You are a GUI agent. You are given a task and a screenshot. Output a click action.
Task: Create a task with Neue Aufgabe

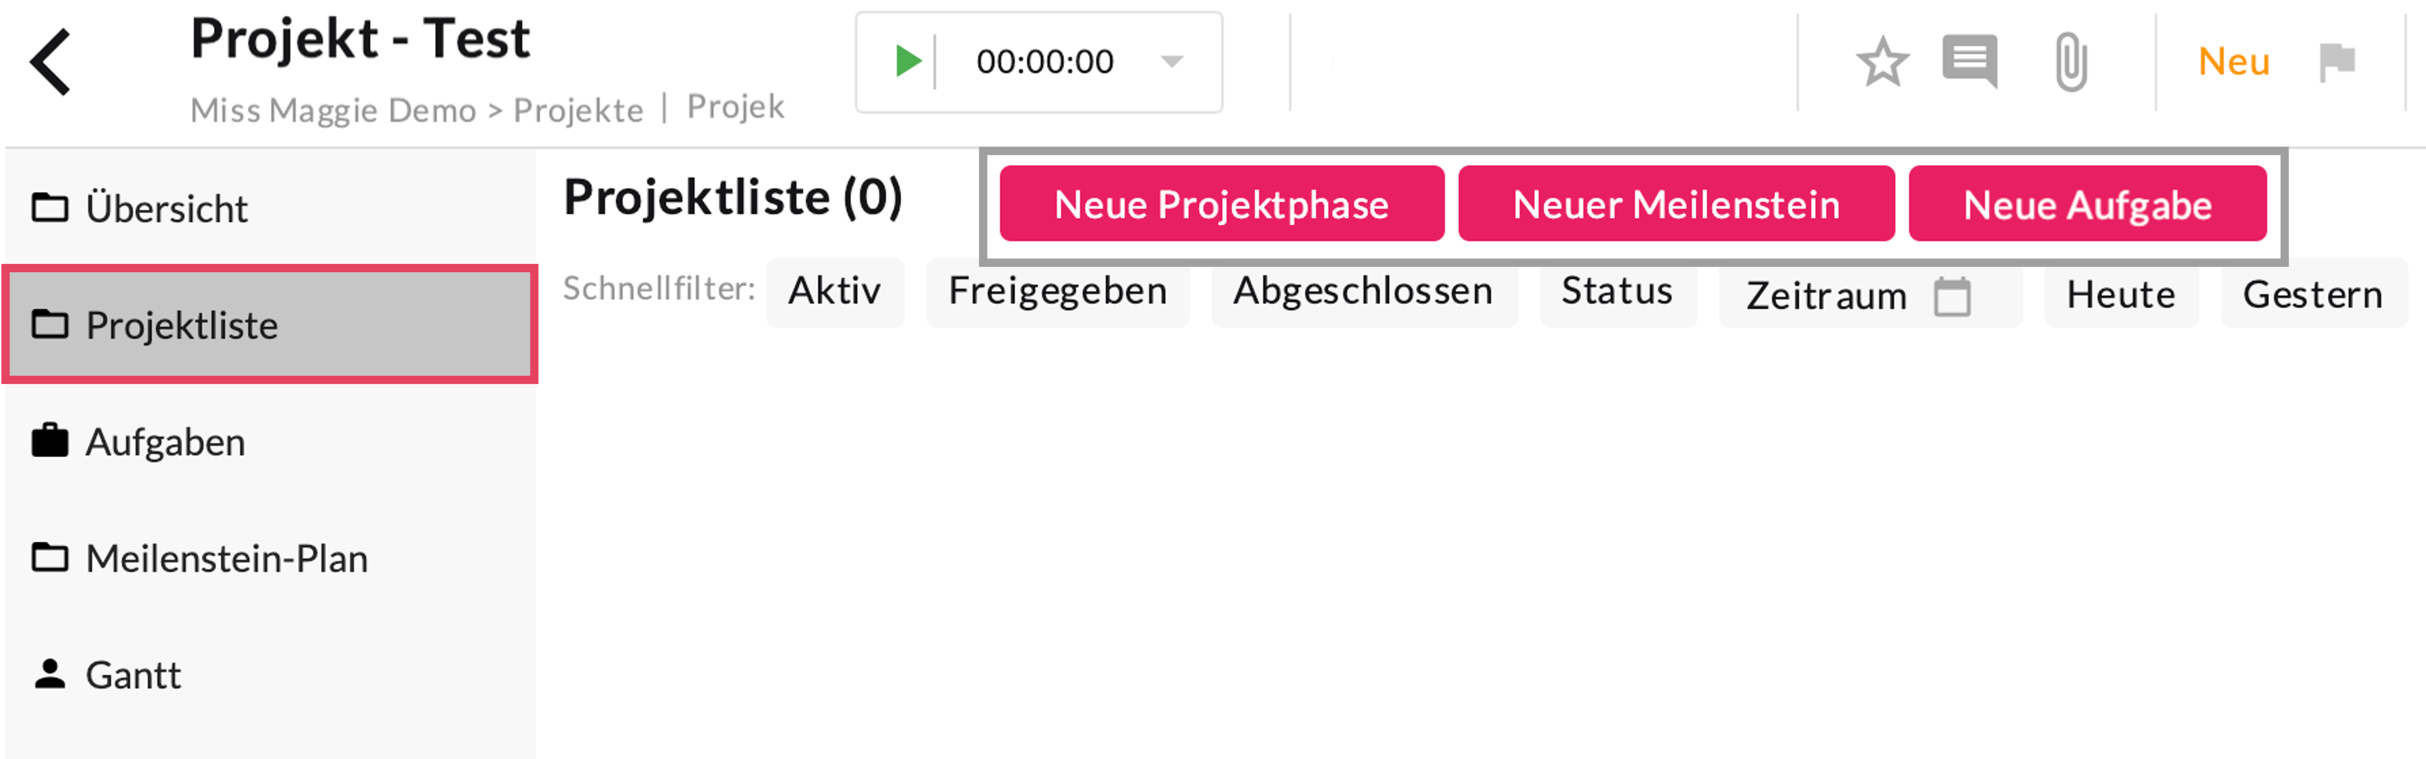(x=2087, y=204)
